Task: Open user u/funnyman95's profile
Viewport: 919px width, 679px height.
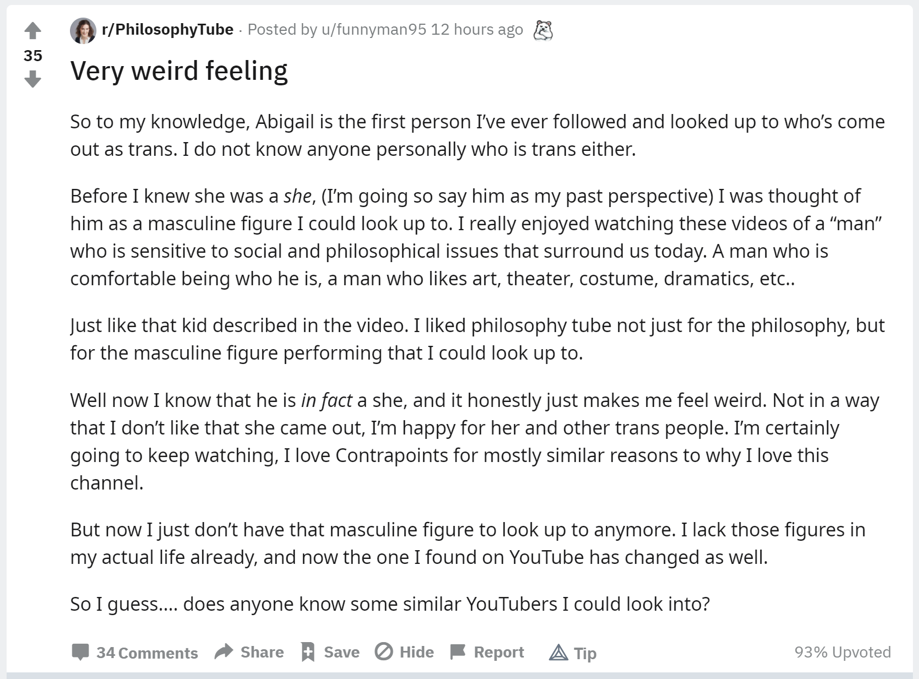Action: (374, 29)
